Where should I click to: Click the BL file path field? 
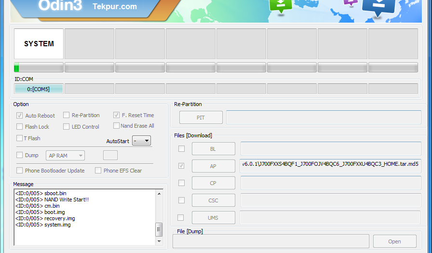331,148
